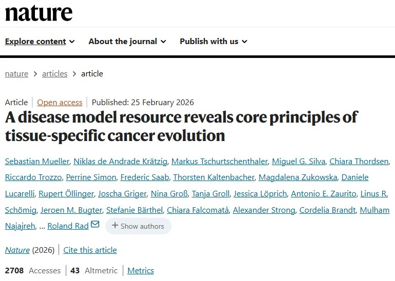
Task: Expand the Explore content menu
Action: coord(40,42)
